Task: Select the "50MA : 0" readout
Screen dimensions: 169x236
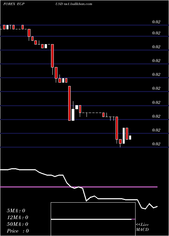Action: pos(17,224)
